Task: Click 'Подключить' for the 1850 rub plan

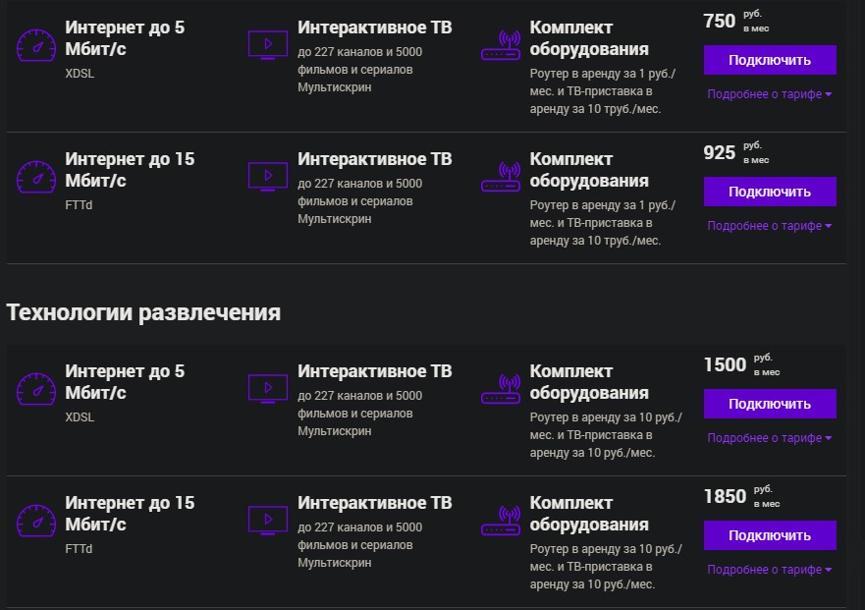Action: tap(770, 535)
